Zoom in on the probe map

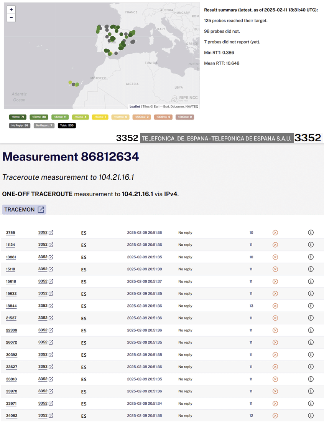point(11,10)
